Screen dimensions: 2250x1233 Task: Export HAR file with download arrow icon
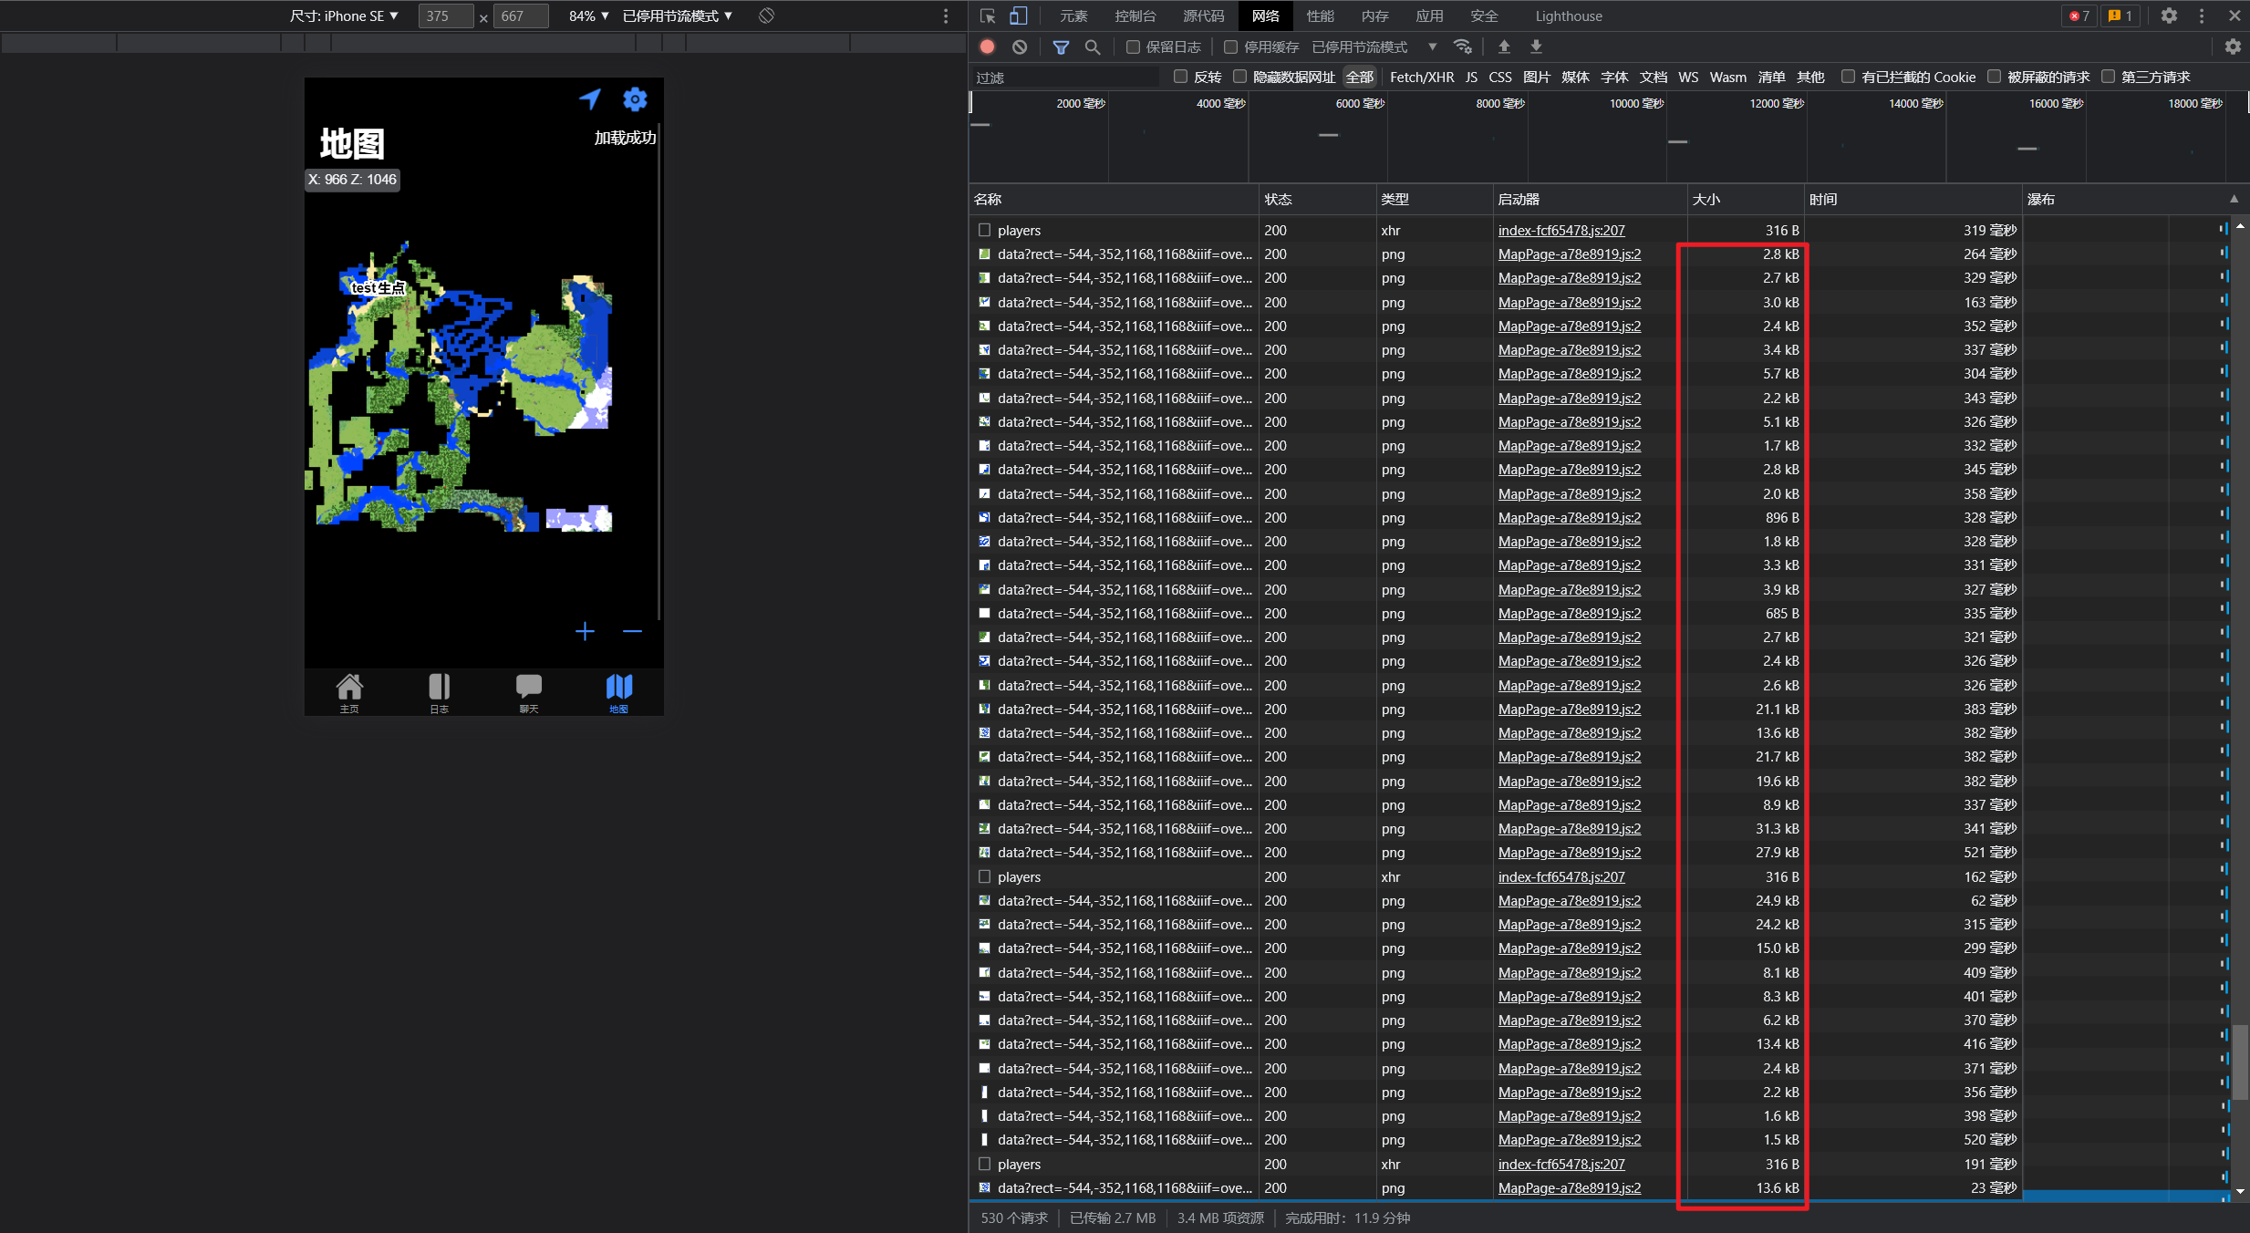coord(1536,47)
